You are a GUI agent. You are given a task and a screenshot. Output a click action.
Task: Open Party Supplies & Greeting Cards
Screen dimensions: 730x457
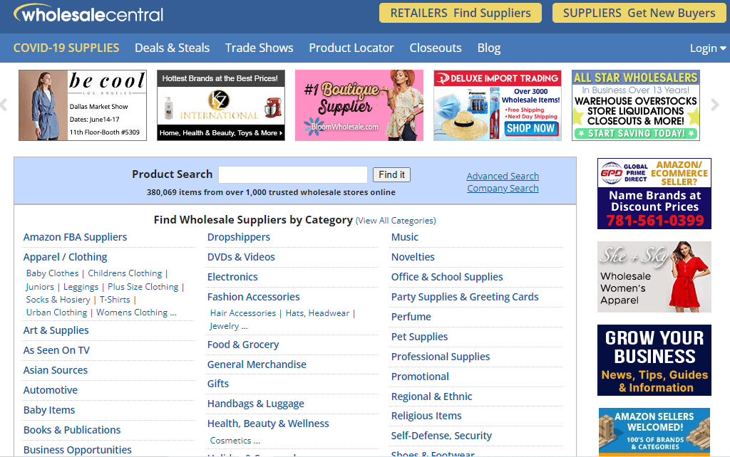pyautogui.click(x=465, y=297)
